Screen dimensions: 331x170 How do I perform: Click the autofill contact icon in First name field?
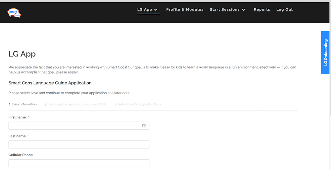(144, 126)
